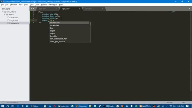Open the Help menu
The height and width of the screenshot is (108, 192).
click(x=61, y=5)
